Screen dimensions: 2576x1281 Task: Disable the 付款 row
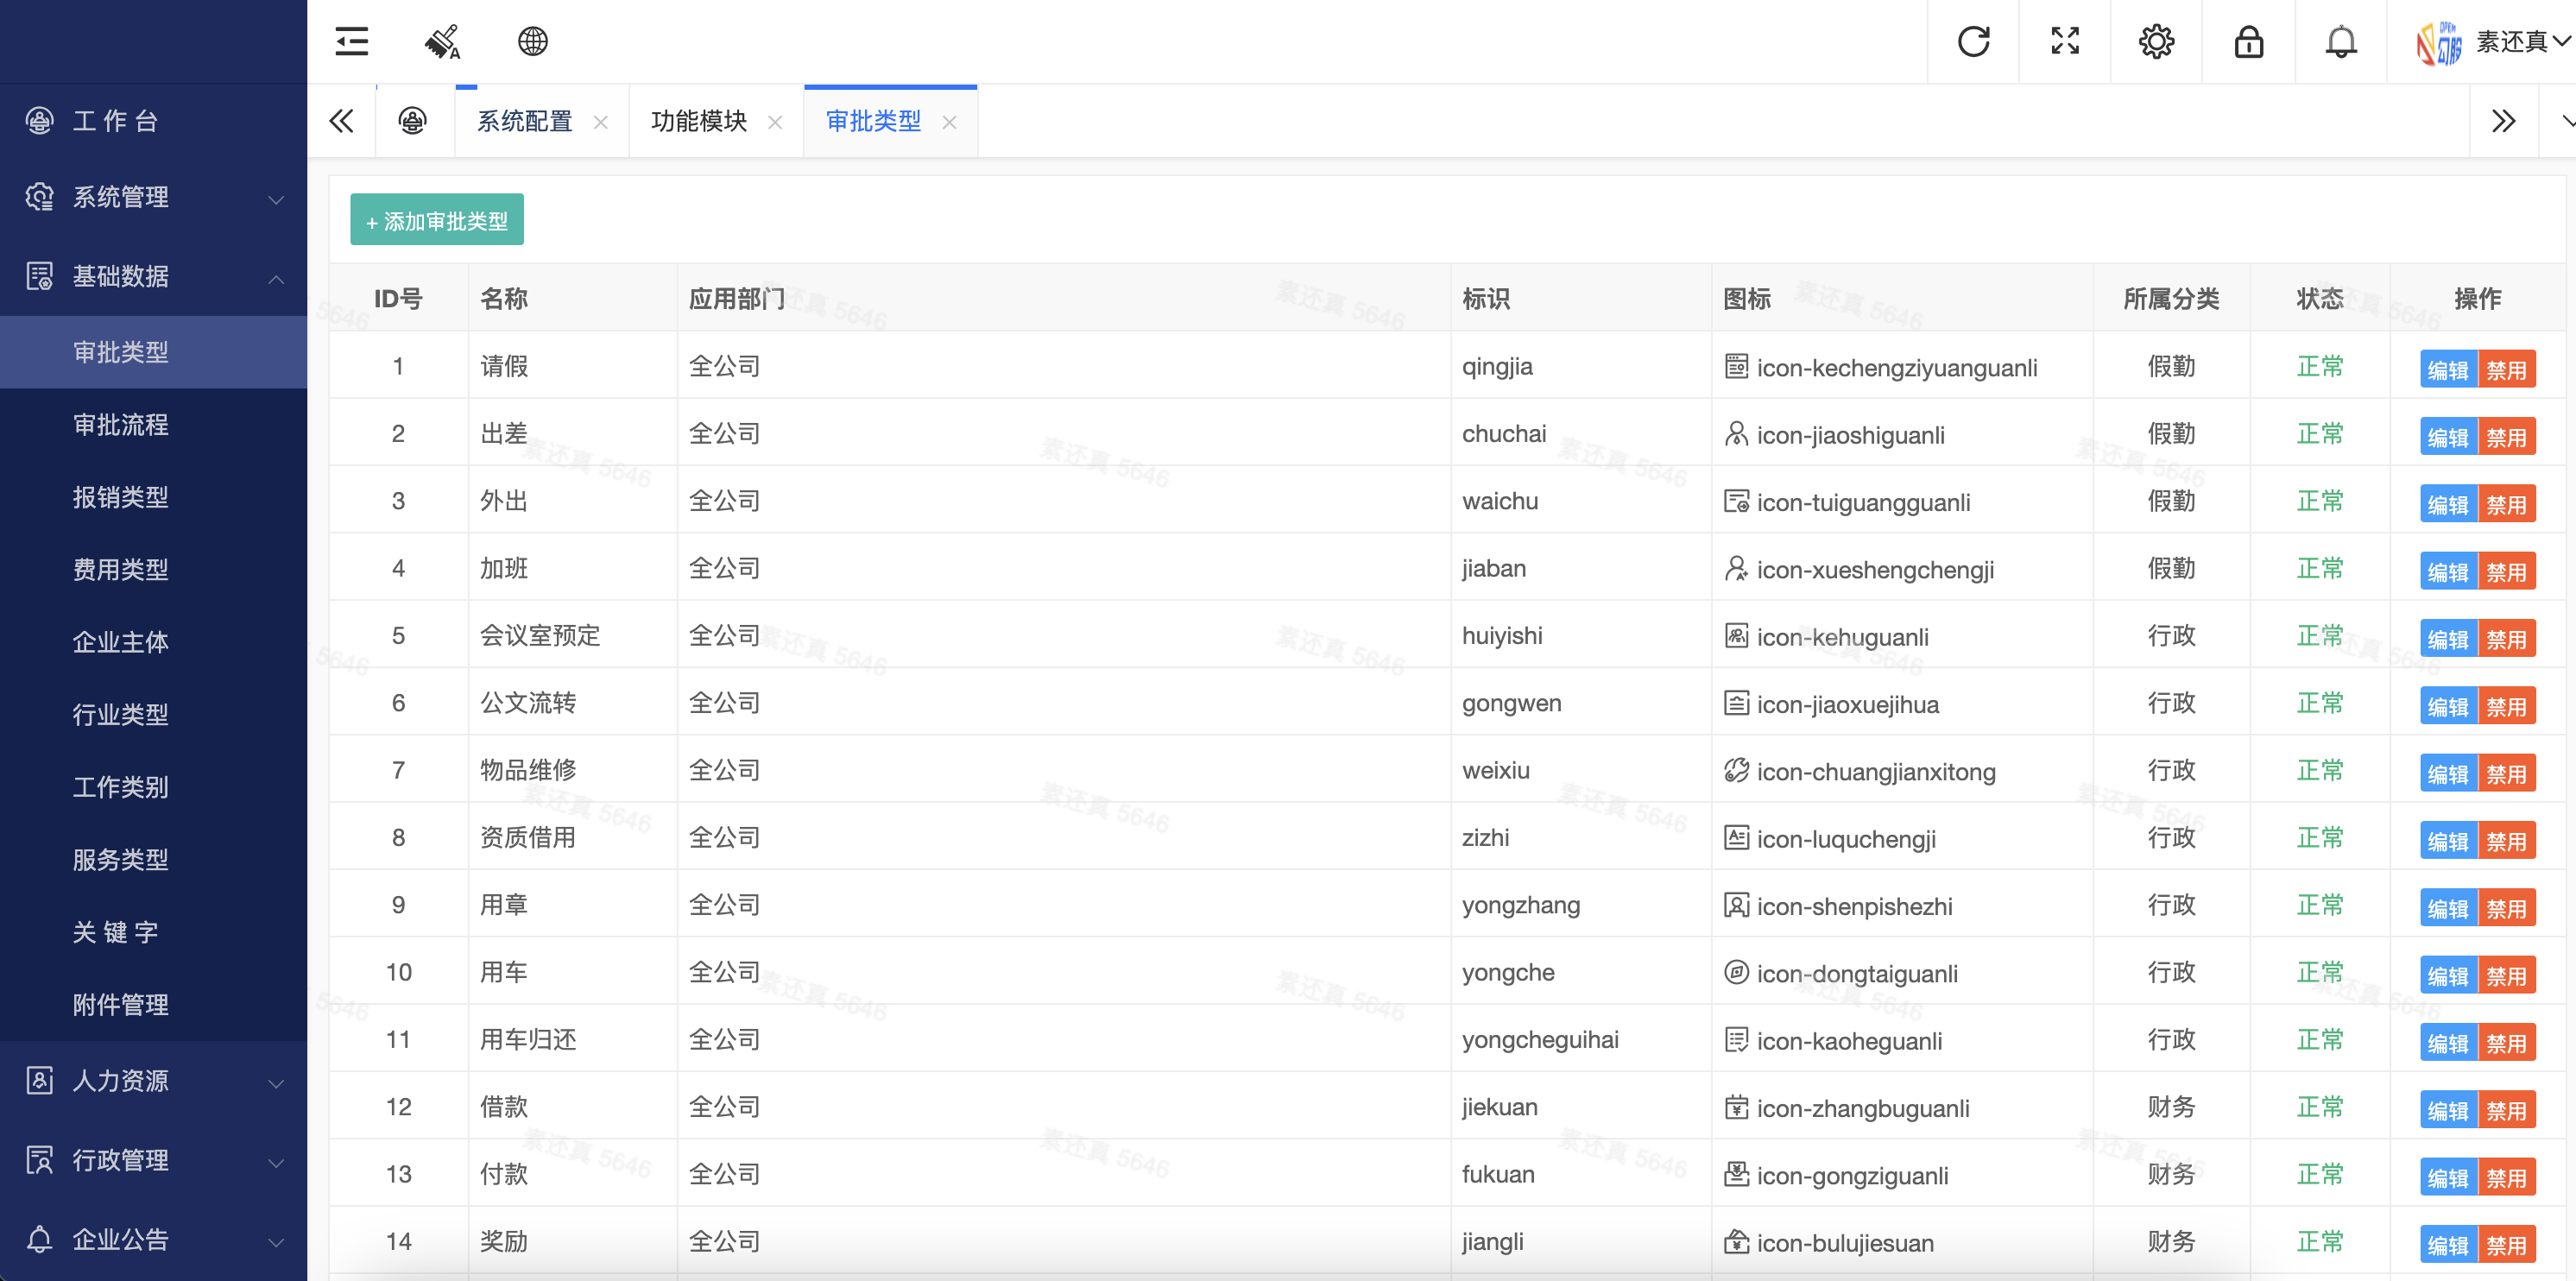2506,1177
